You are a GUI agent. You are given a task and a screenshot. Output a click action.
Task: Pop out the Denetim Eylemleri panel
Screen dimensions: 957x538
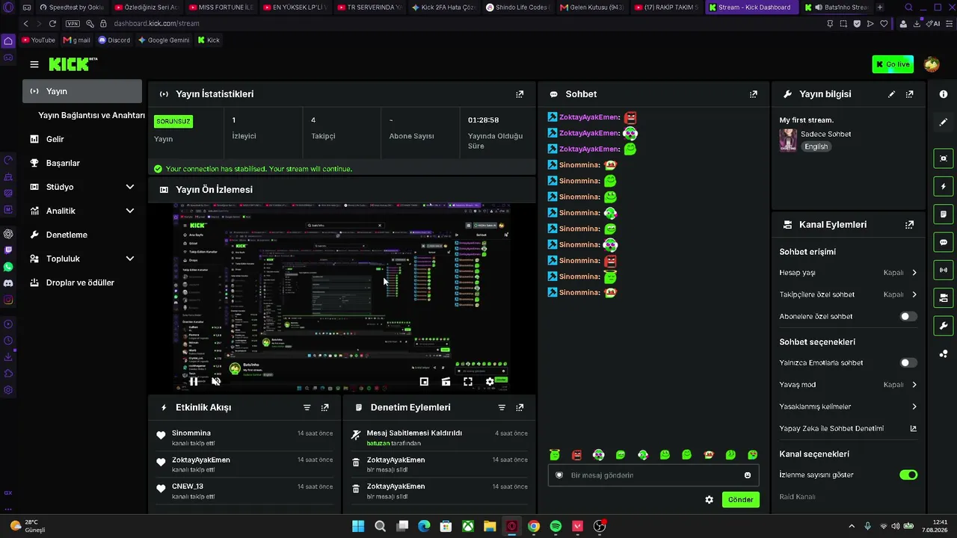click(x=520, y=408)
